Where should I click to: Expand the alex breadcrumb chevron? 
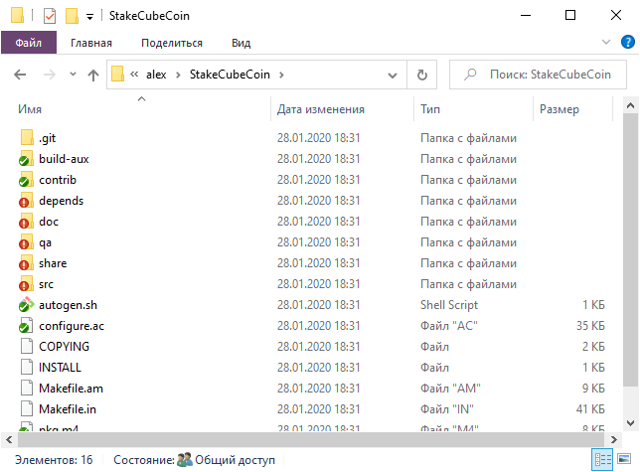[x=178, y=75]
